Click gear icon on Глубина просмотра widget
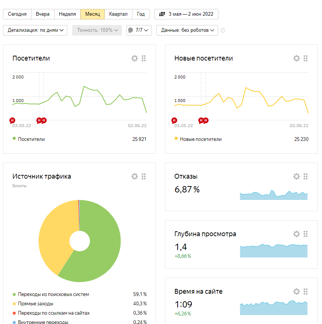 pyautogui.click(x=297, y=234)
